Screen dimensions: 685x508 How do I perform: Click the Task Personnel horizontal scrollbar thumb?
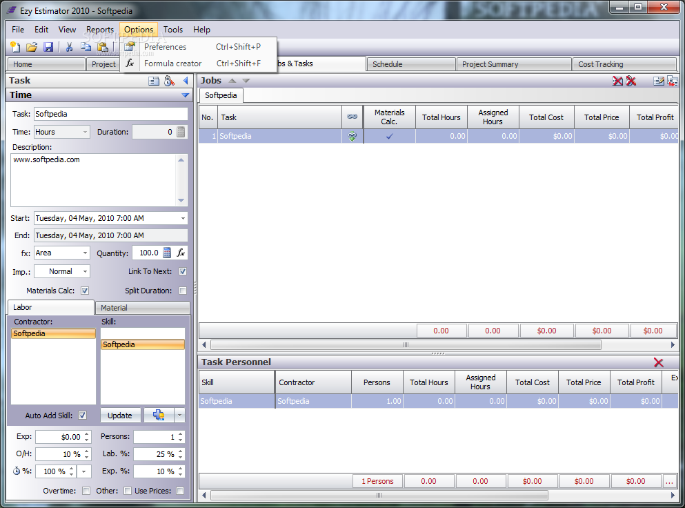pyautogui.click(x=379, y=496)
